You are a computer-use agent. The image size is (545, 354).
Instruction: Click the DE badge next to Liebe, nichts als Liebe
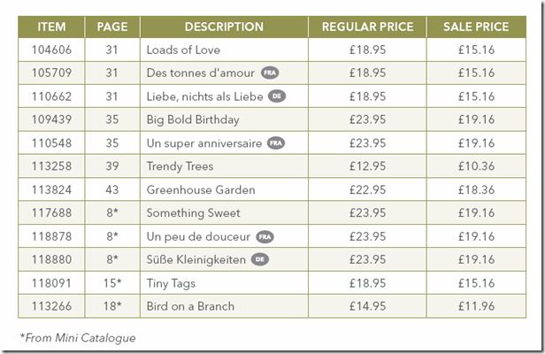278,96
